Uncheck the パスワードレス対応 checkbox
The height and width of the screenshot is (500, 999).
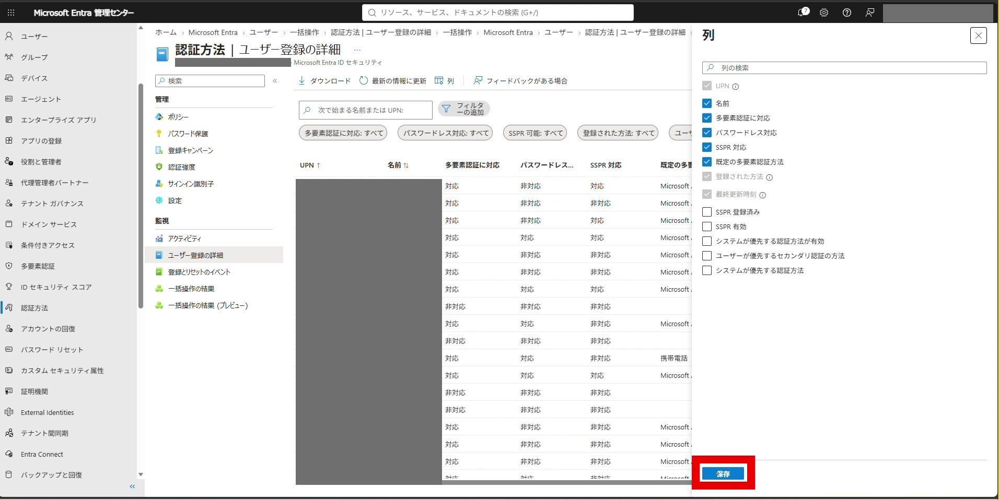pyautogui.click(x=707, y=133)
